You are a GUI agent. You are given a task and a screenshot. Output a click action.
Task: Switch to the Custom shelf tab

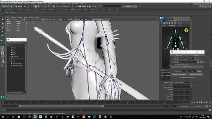73,10
